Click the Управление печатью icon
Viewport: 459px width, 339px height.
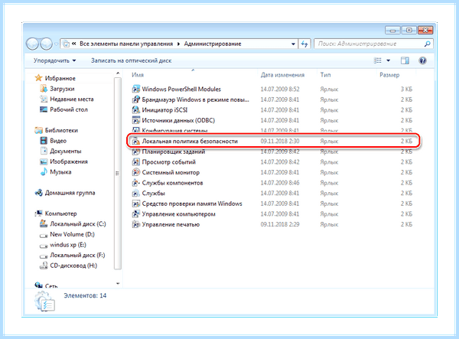tap(136, 224)
